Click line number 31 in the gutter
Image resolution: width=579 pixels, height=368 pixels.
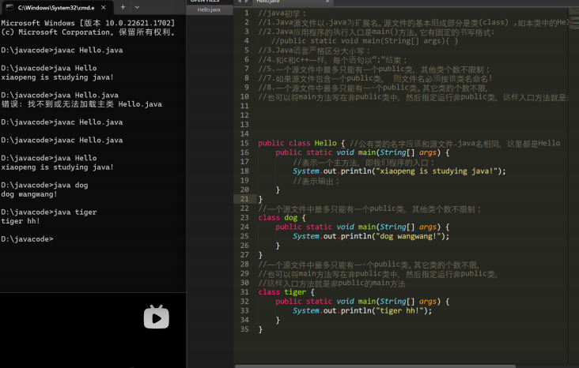point(244,292)
